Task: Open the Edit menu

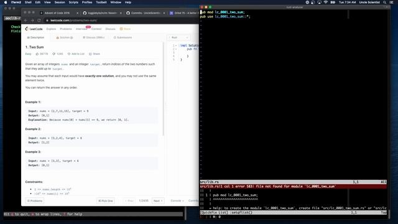Action: [x=38, y=2]
